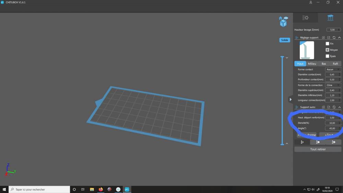Open Task View on the taskbar
This screenshot has width=343, height=193.
click(x=83, y=190)
